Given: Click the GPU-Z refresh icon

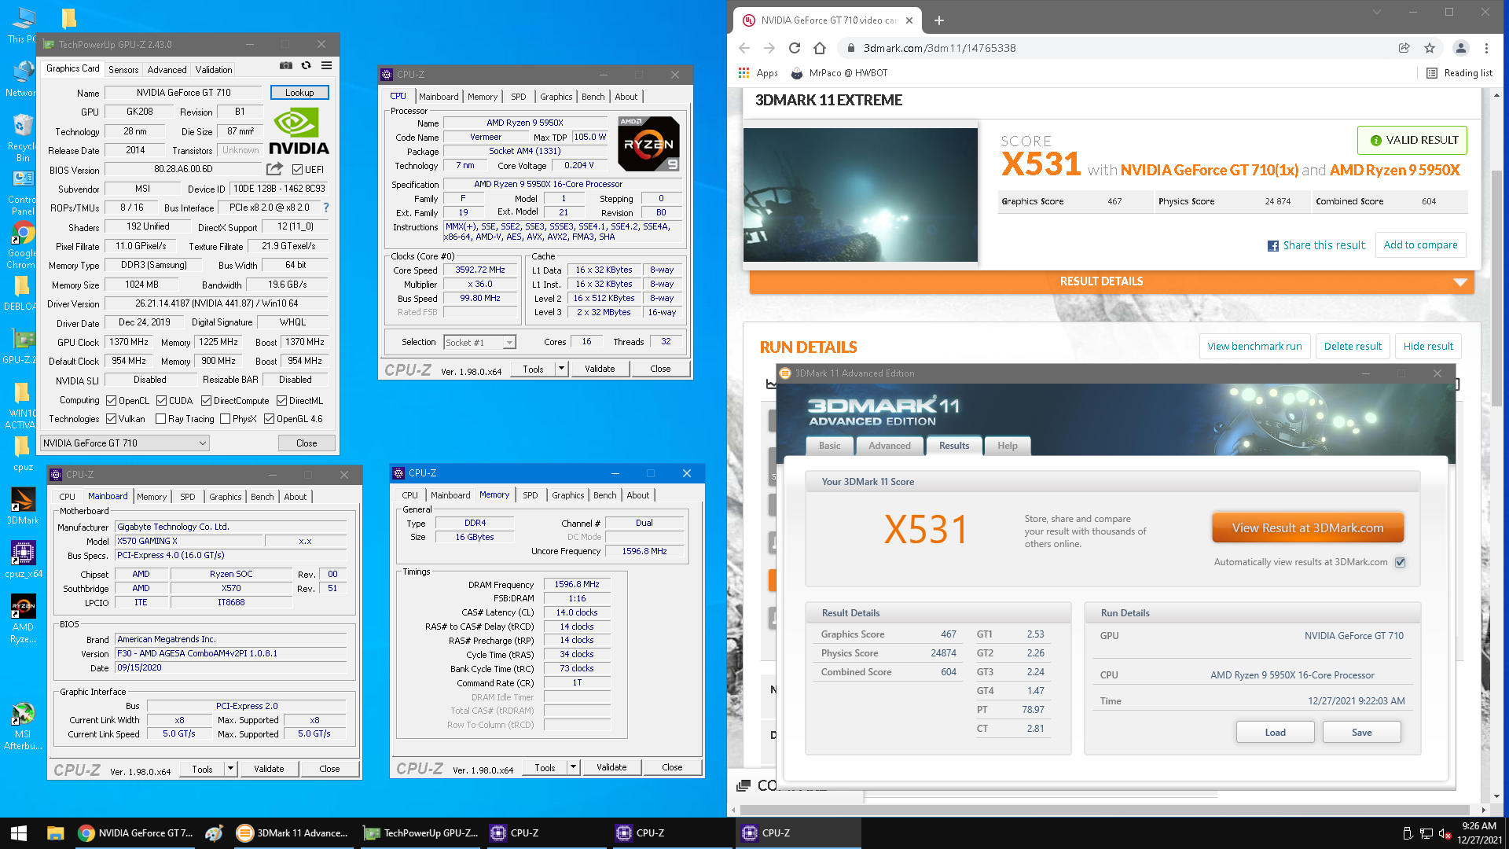Looking at the screenshot, I should tap(306, 66).
